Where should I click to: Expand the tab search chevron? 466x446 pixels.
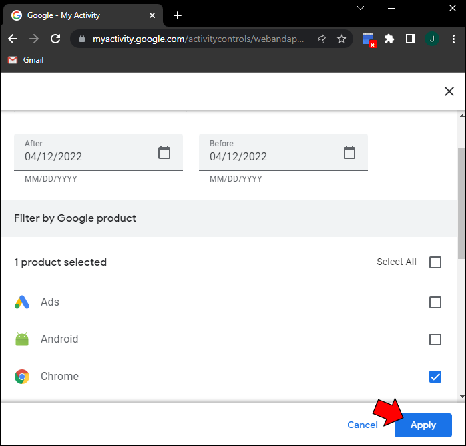(x=361, y=8)
